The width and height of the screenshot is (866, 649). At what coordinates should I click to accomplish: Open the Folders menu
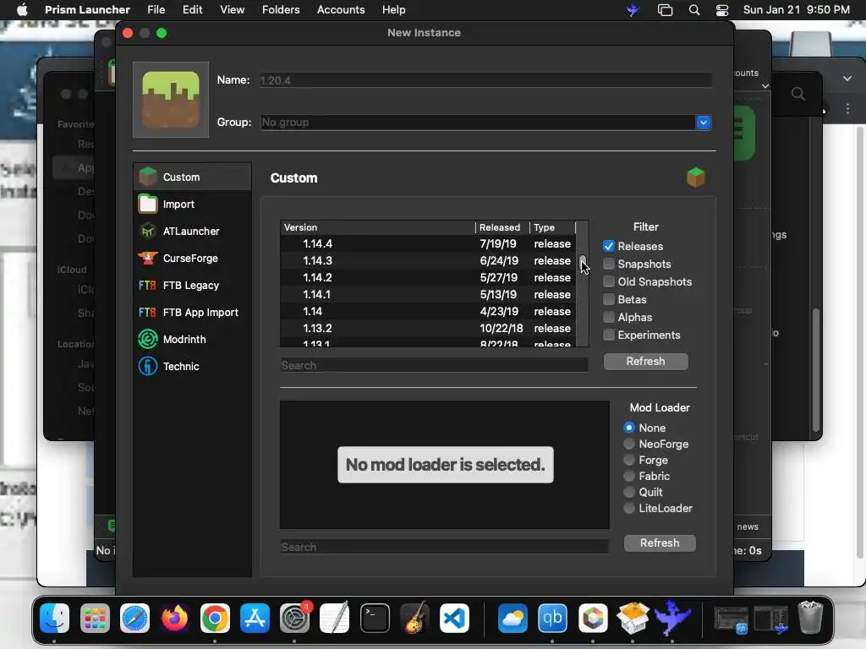(281, 10)
